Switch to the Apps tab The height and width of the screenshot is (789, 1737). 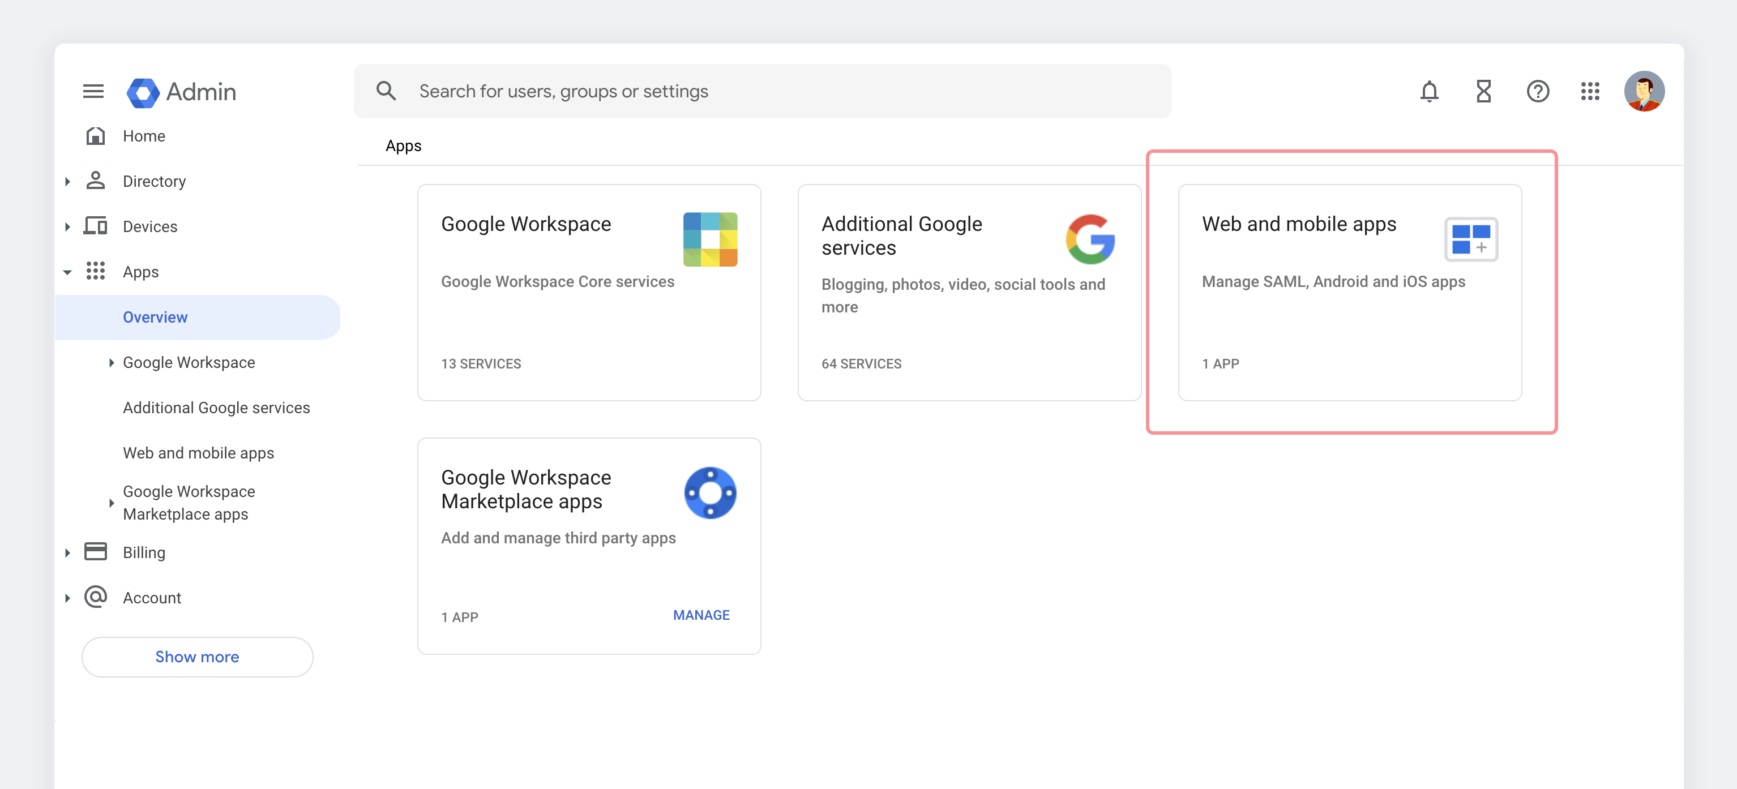403,145
